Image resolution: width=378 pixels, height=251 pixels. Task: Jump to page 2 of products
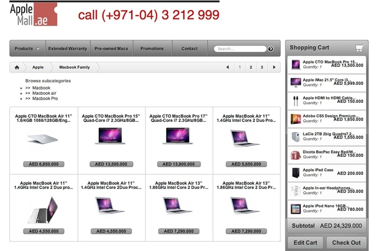click(251, 68)
